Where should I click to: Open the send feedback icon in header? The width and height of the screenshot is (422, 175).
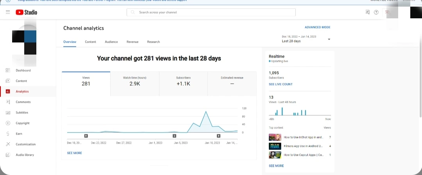[367, 12]
